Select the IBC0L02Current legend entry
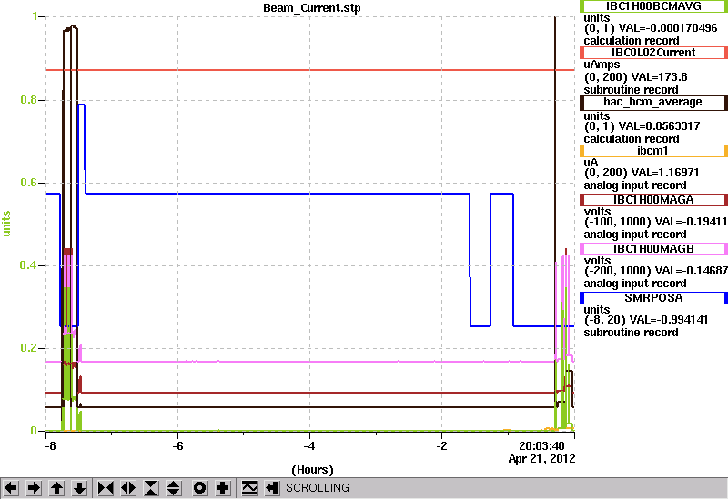The height and width of the screenshot is (499, 728). (x=653, y=53)
